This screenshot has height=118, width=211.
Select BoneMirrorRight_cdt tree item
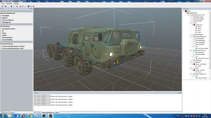pyautogui.click(x=199, y=74)
